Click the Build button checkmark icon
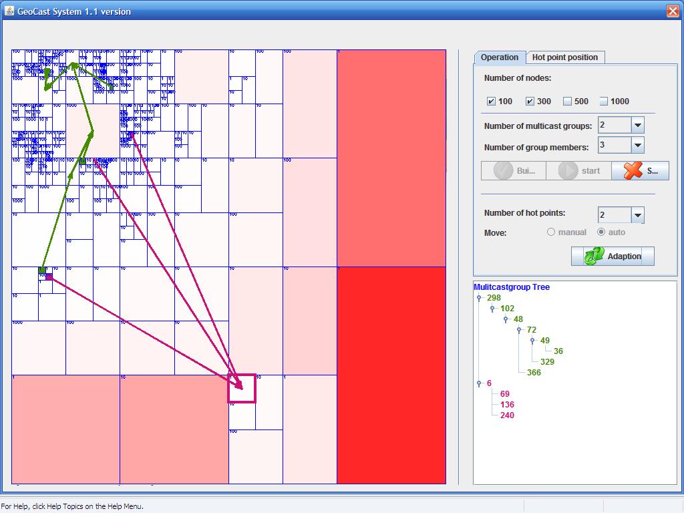Image resolution: width=684 pixels, height=513 pixels. point(503,170)
